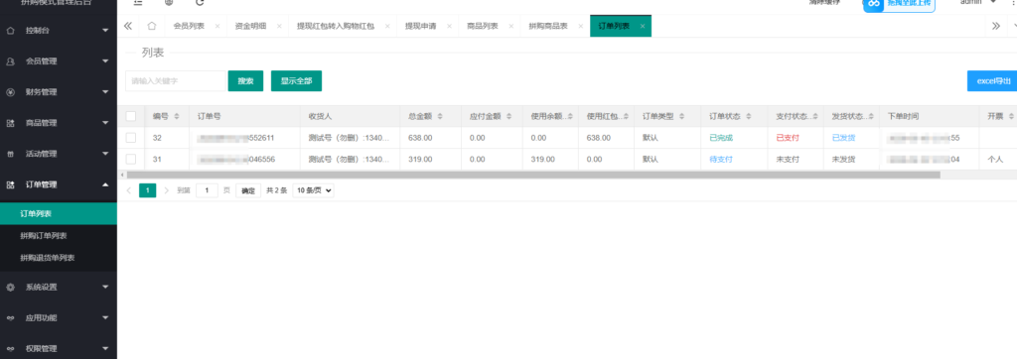
Task: Expand the 商品管理 sidebar menu arrow
Action: coord(105,123)
